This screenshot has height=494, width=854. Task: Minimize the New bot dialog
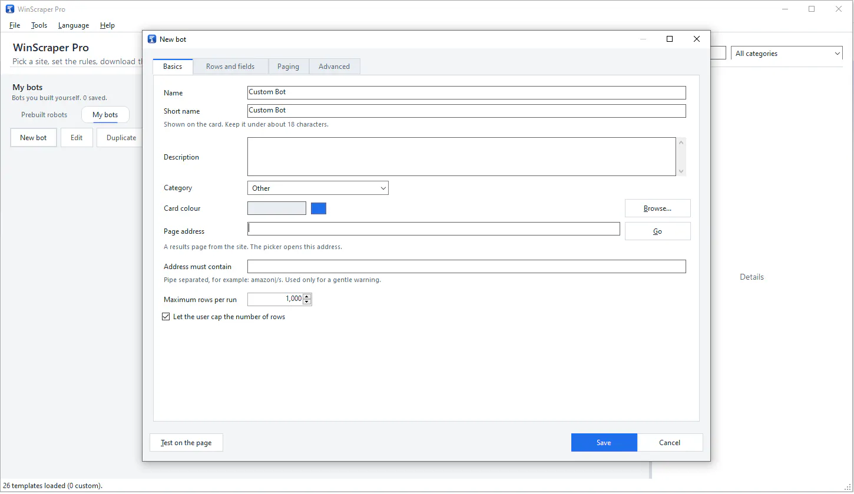click(643, 39)
